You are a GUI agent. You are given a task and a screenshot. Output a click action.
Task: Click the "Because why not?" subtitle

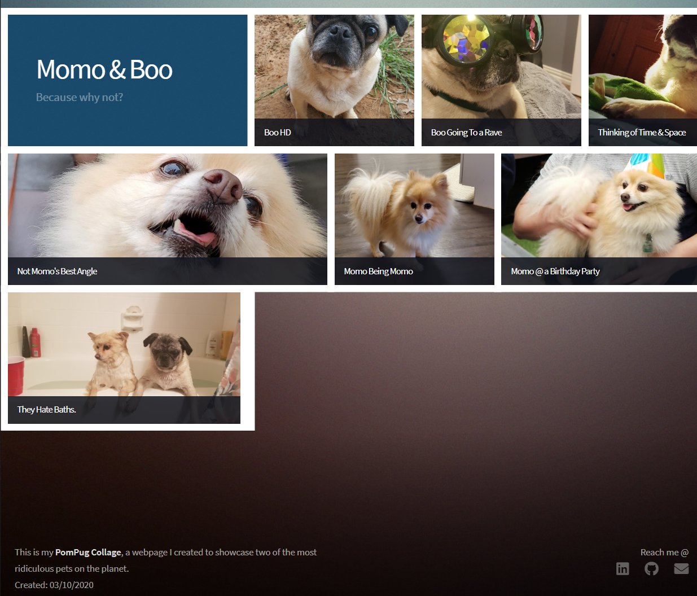(x=80, y=97)
